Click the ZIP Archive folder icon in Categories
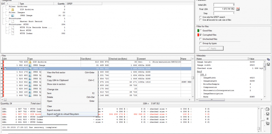The width and height of the screenshot is (272, 134). pyautogui.click(x=12, y=9)
